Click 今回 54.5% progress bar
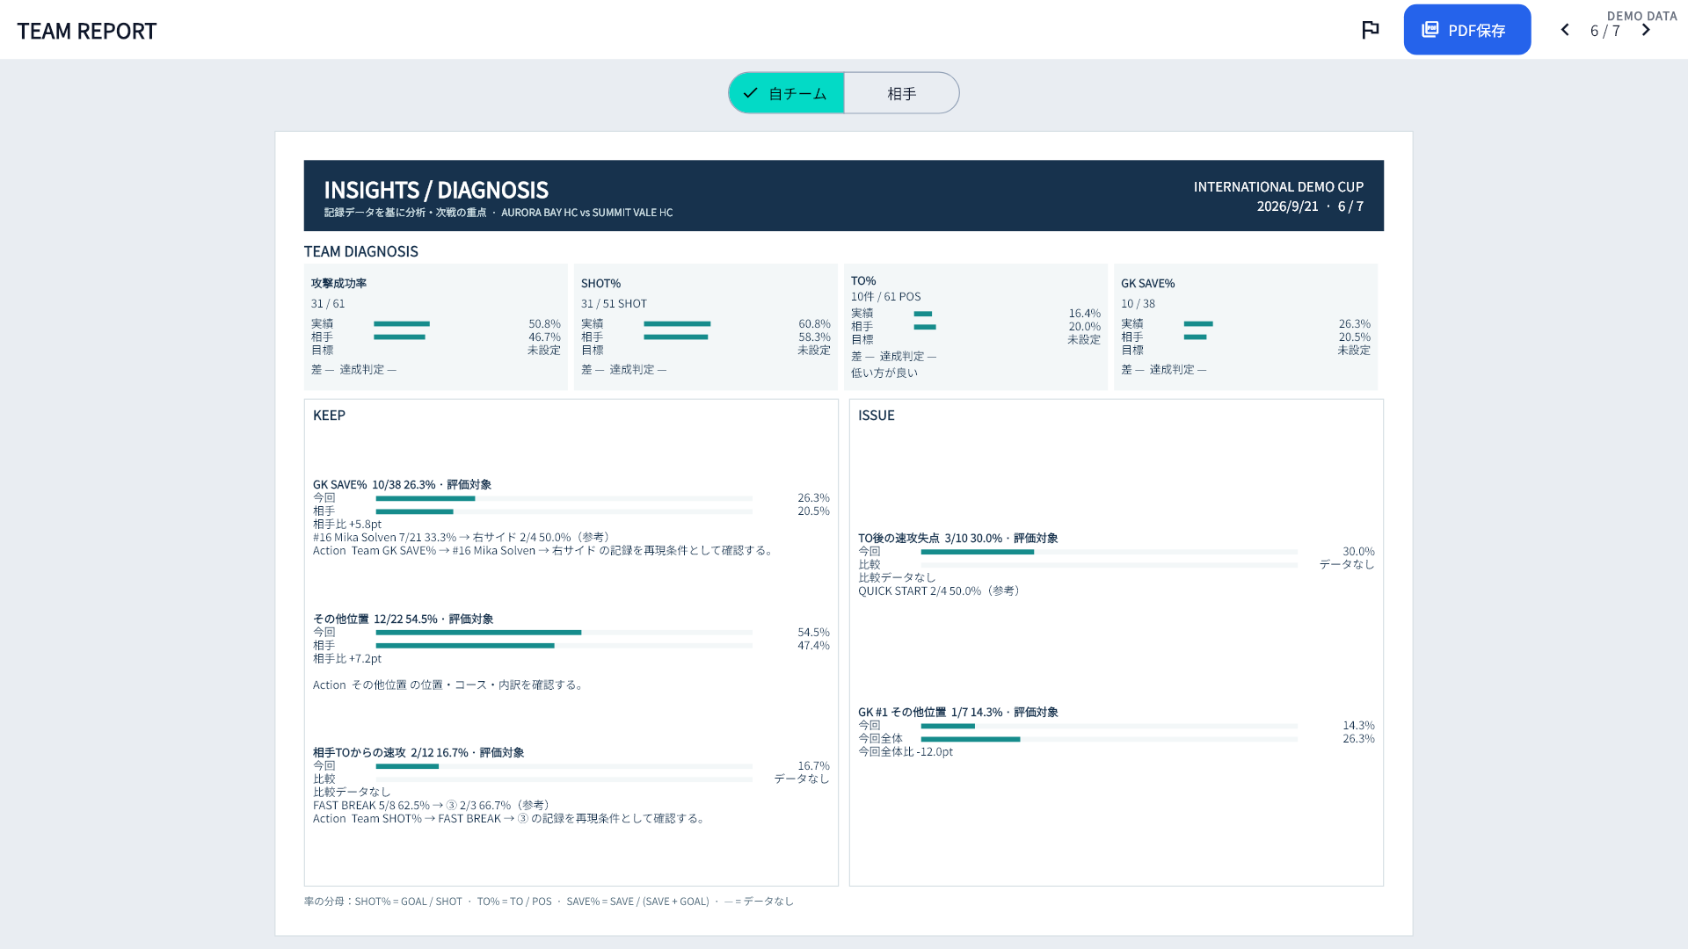The height and width of the screenshot is (949, 1688). tap(564, 633)
